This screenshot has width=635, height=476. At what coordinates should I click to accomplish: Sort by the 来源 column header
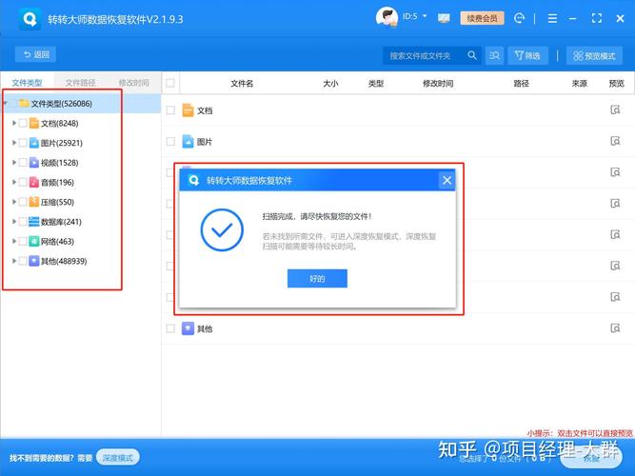[579, 84]
